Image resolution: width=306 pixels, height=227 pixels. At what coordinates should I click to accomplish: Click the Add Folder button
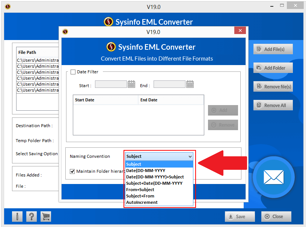coord(273,68)
